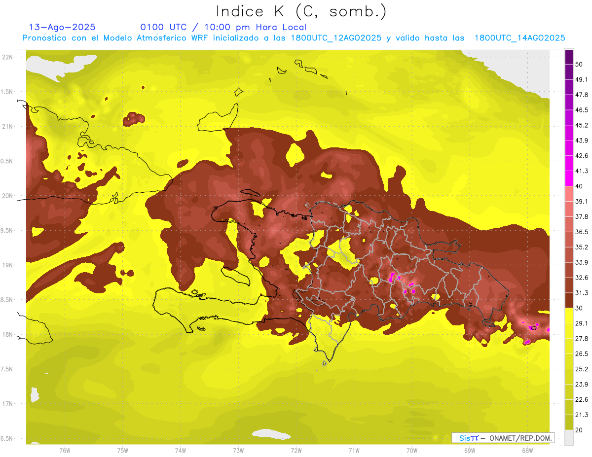Click the olive band between 20 and 21.3
The width and height of the screenshot is (592, 457).
point(569,422)
